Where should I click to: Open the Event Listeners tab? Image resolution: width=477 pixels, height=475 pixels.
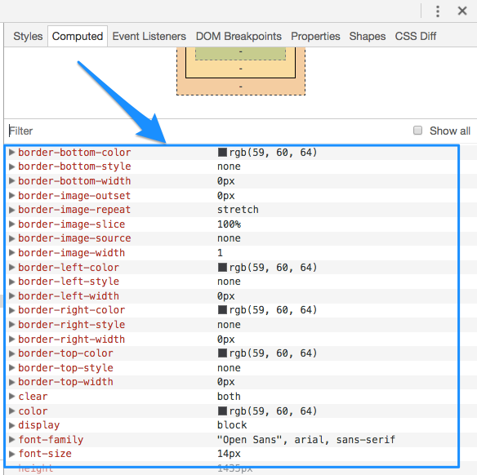point(149,36)
